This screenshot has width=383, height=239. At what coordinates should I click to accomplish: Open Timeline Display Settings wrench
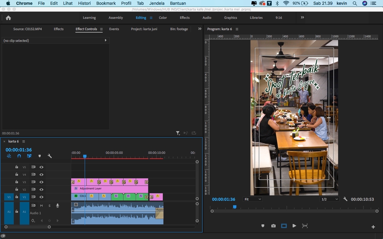(x=49, y=156)
